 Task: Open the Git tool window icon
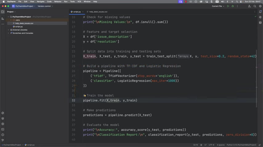[x=3, y=140]
